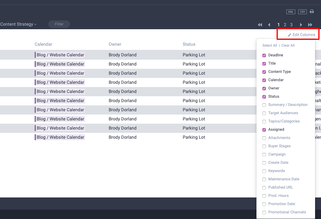Go to page 3
321x219 pixels.
coord(291,25)
